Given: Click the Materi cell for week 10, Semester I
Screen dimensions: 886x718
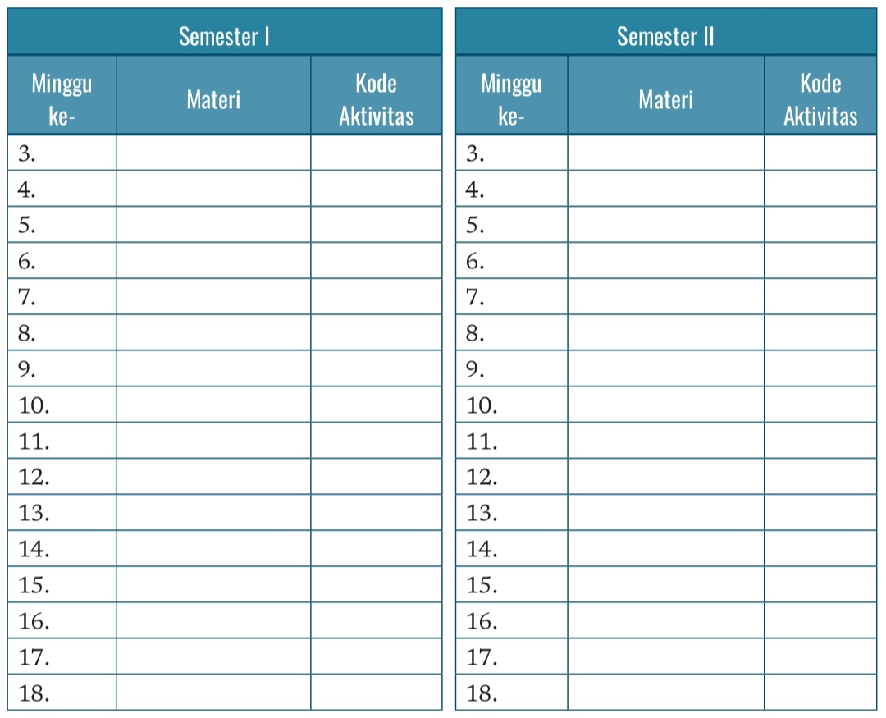Looking at the screenshot, I should [213, 405].
